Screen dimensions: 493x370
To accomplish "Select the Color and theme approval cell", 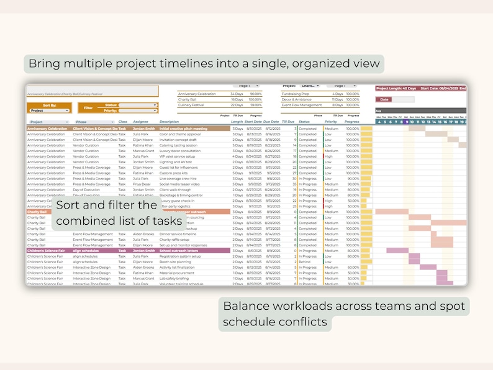I will pos(180,134).
